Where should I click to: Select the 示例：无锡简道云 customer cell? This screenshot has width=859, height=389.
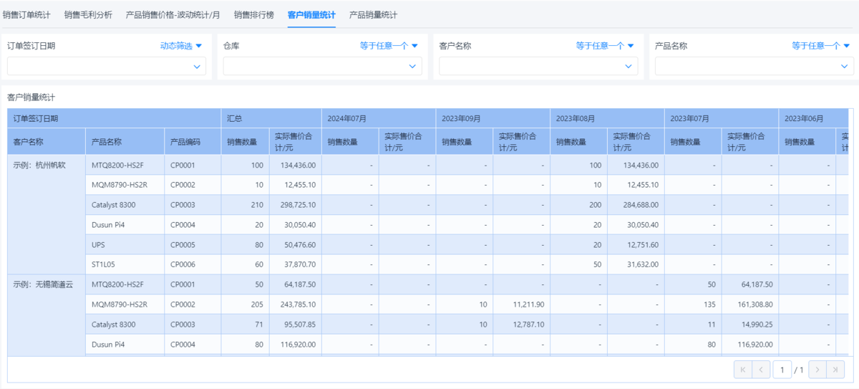(x=47, y=315)
